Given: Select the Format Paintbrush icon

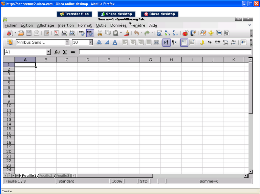Looking at the screenshot, I should (x=127, y=33).
